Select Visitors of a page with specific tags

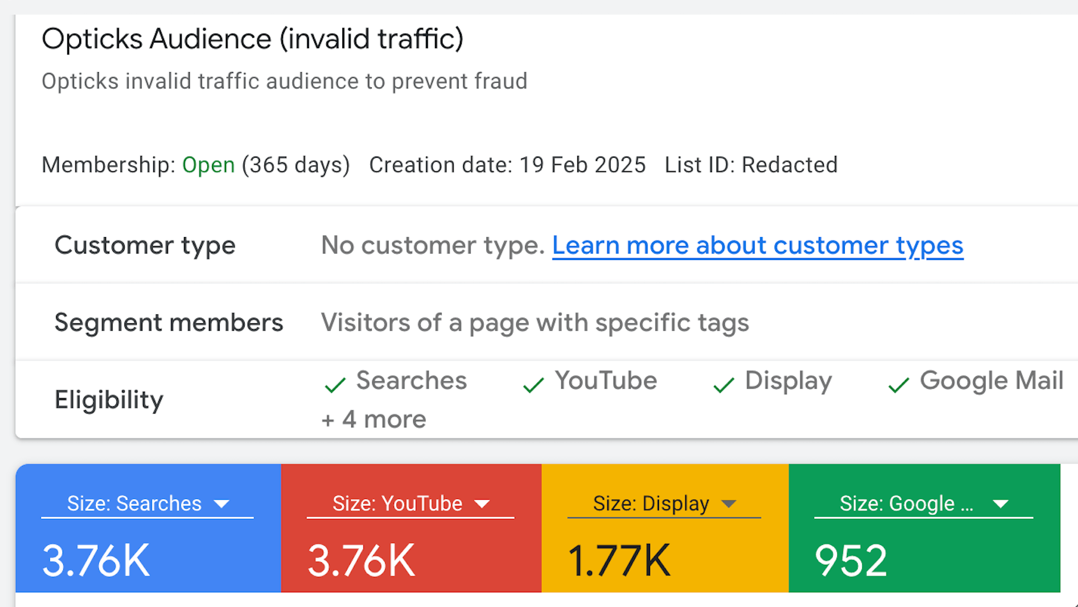(x=535, y=323)
